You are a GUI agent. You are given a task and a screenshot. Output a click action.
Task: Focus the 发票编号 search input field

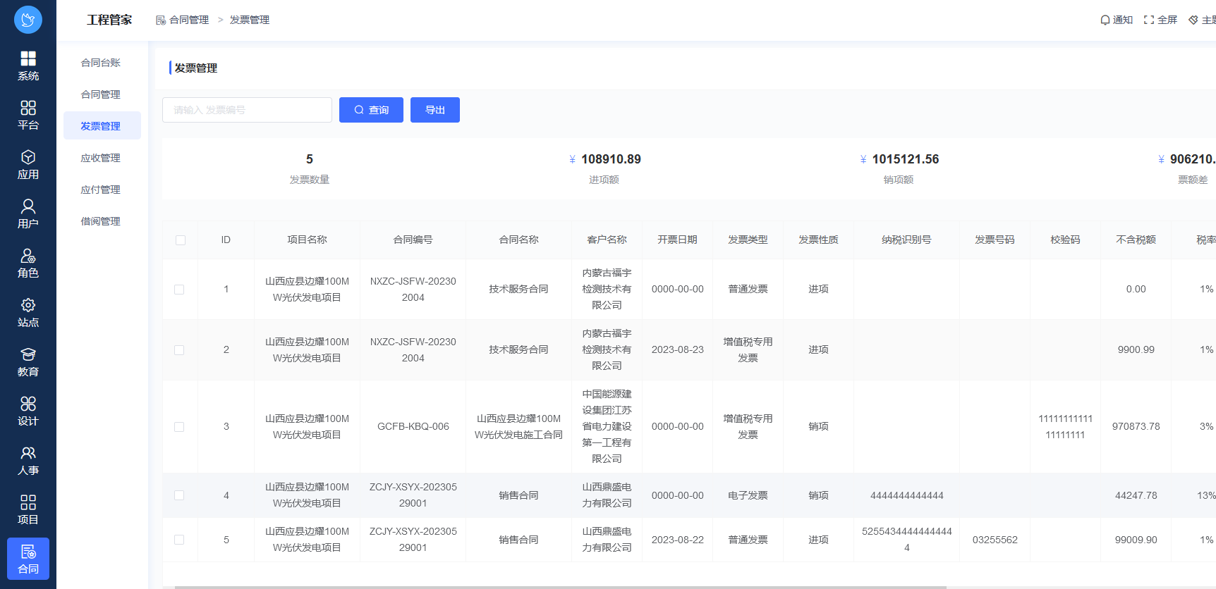247,110
